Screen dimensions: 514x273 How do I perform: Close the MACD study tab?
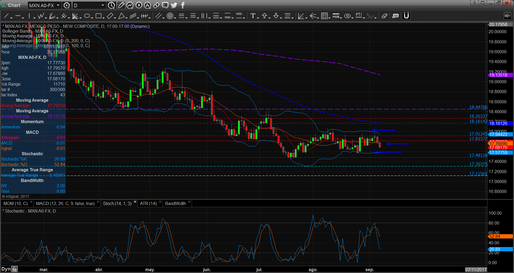click(x=98, y=202)
